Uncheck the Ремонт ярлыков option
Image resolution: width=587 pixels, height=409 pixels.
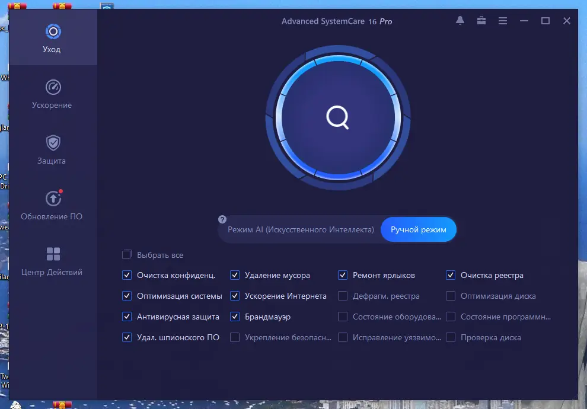coord(342,275)
